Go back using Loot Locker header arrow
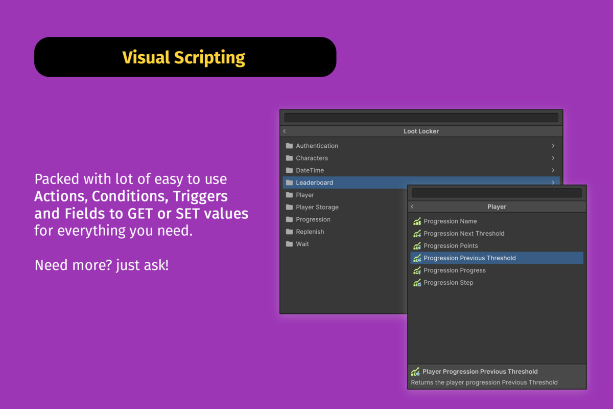This screenshot has width=613, height=409. tap(285, 131)
